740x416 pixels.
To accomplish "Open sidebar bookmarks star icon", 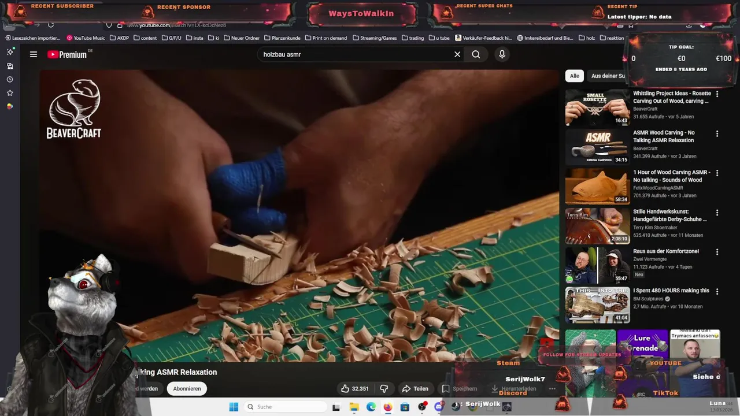I will (10, 93).
